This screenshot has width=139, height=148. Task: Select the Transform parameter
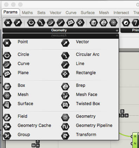click(x=79, y=136)
